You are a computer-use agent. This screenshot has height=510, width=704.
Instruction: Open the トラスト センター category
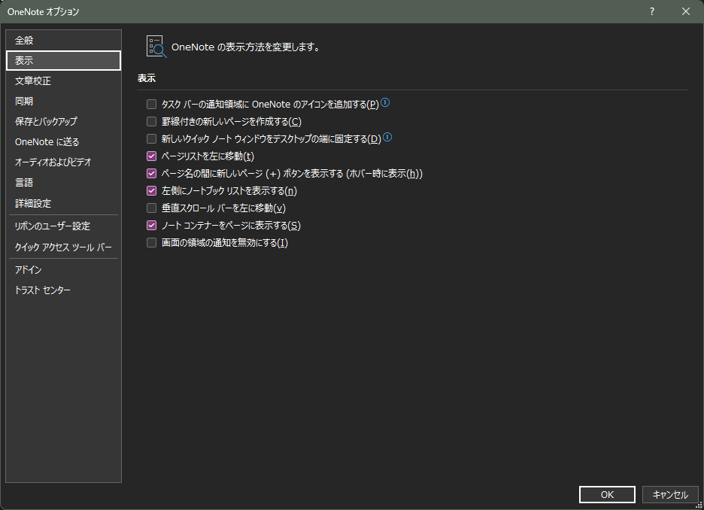pos(63,290)
